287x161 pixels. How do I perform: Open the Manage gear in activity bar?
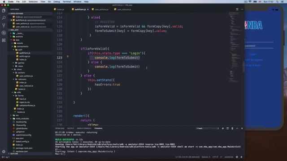pos(4,152)
